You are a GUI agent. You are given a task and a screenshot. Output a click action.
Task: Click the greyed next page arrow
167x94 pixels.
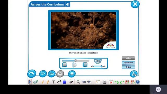click(60, 74)
